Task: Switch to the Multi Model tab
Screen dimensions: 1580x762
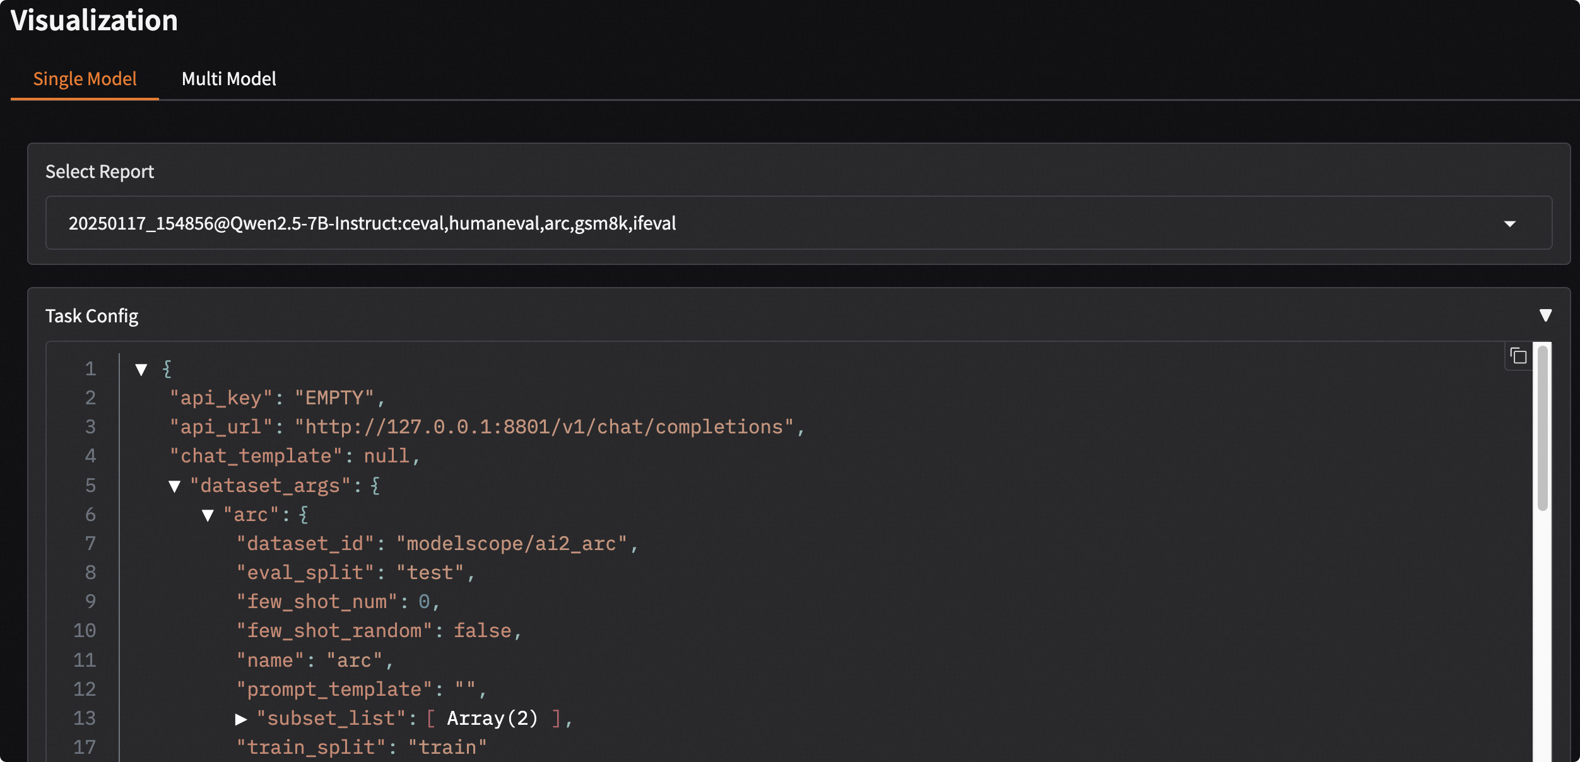Action: [x=228, y=79]
